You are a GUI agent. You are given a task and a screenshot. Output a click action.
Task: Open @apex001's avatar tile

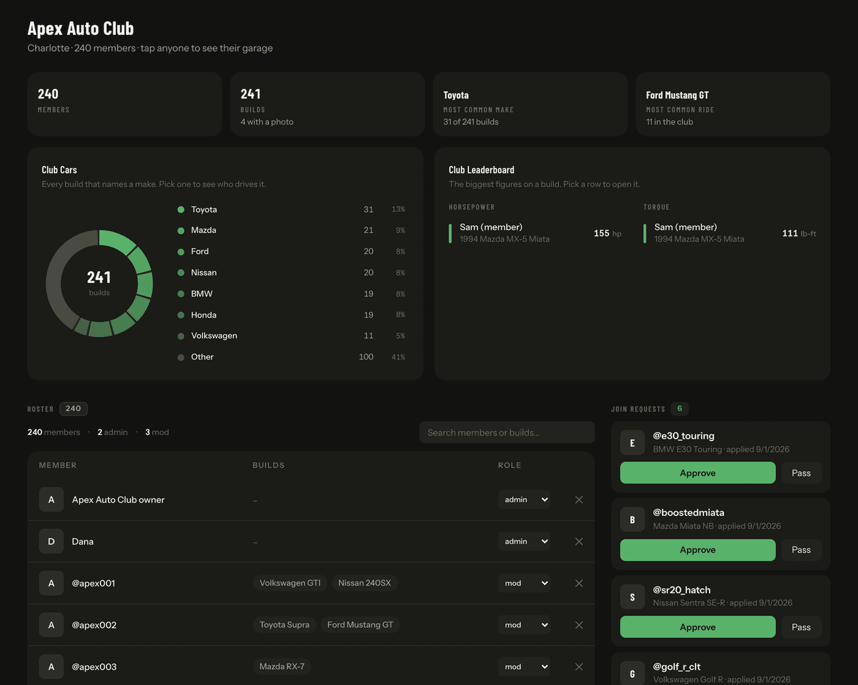point(51,583)
